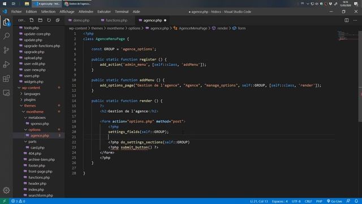Open sponso.php in the file tree
The width and height of the screenshot is (362, 204).
pos(40,124)
